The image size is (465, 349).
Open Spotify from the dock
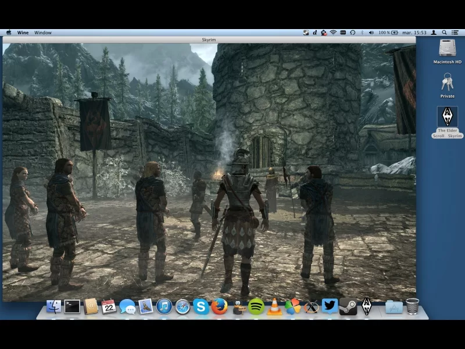(x=256, y=307)
